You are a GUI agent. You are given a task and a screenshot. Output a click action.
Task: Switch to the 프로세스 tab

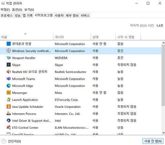[7, 15]
